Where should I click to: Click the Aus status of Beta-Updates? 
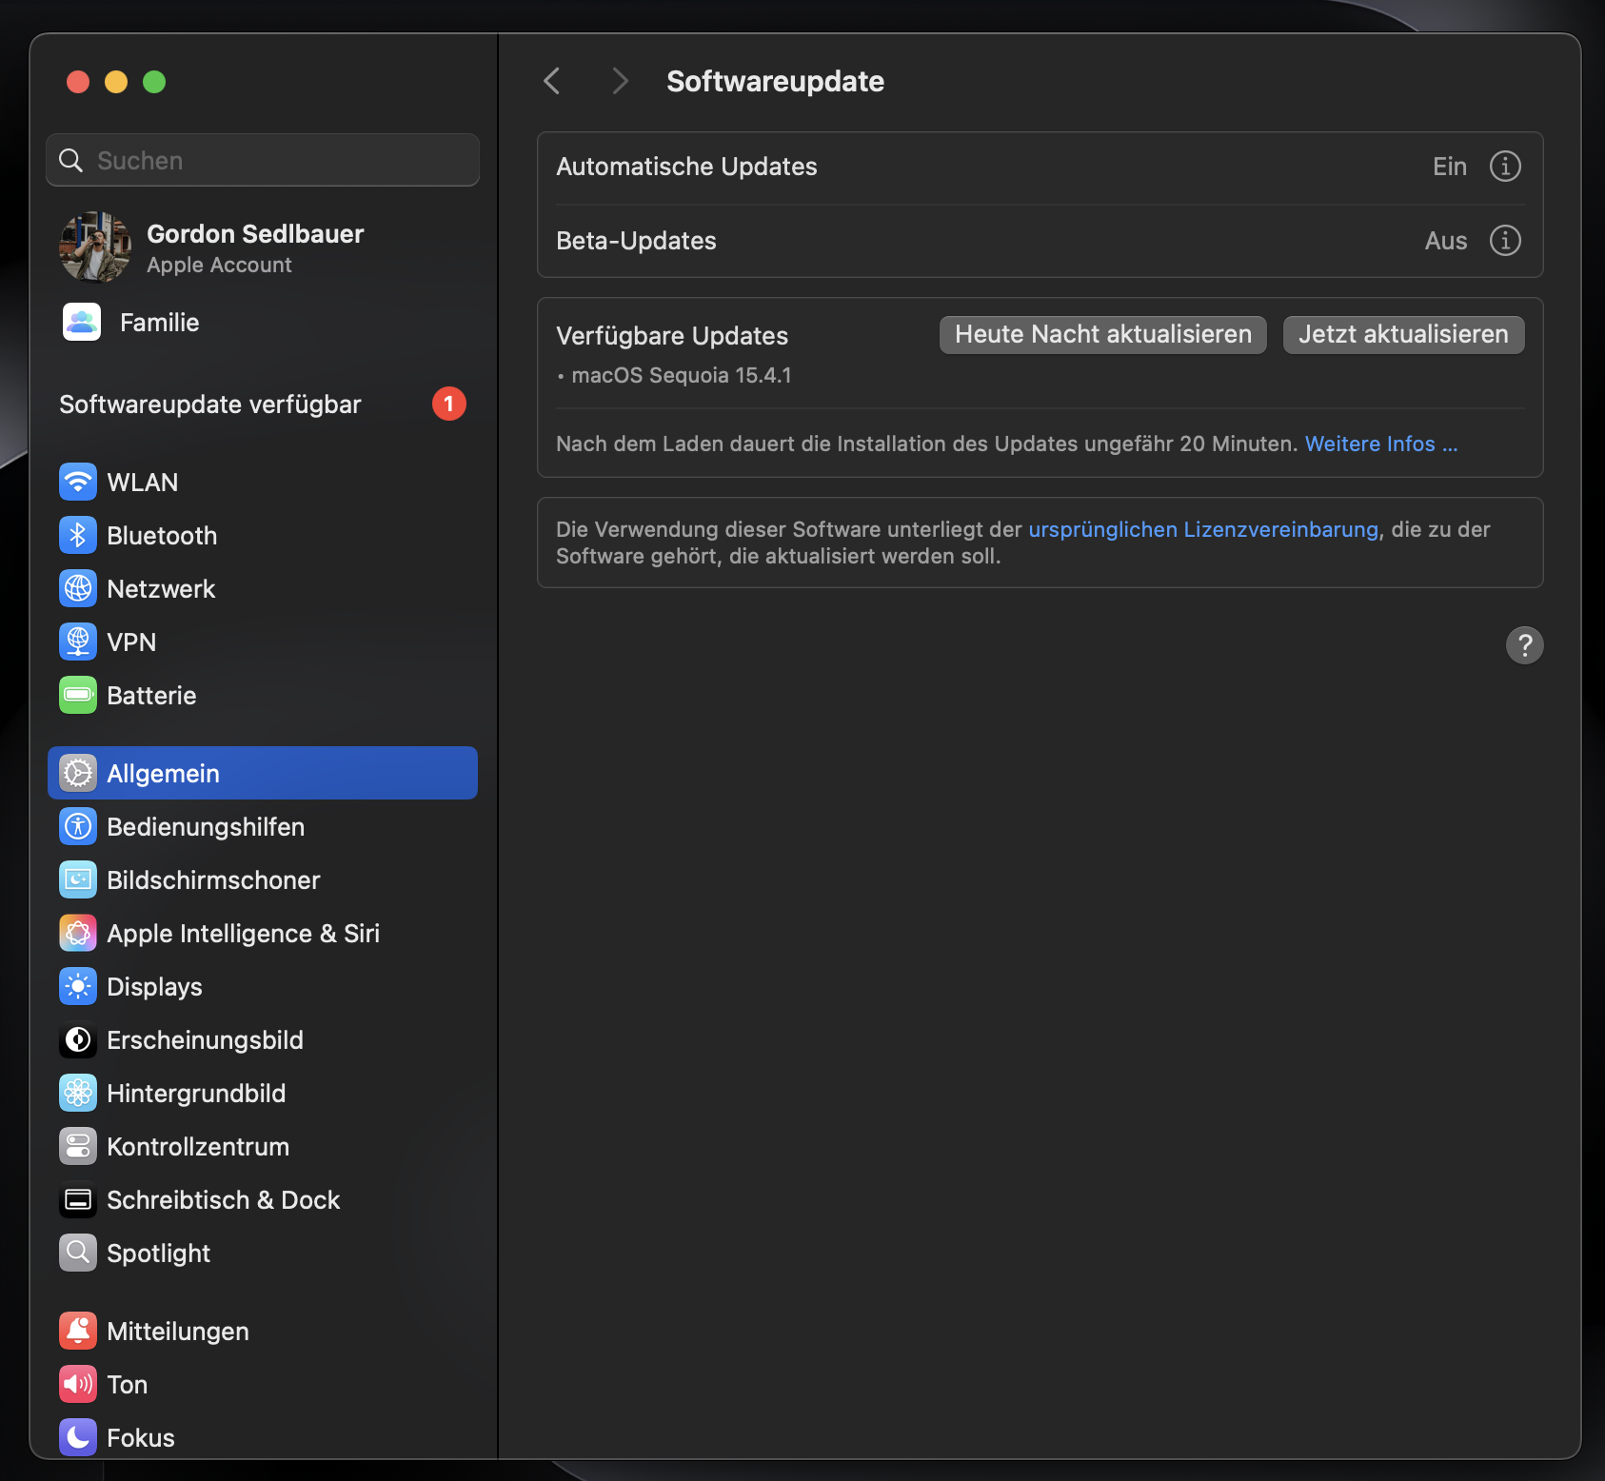pos(1446,241)
